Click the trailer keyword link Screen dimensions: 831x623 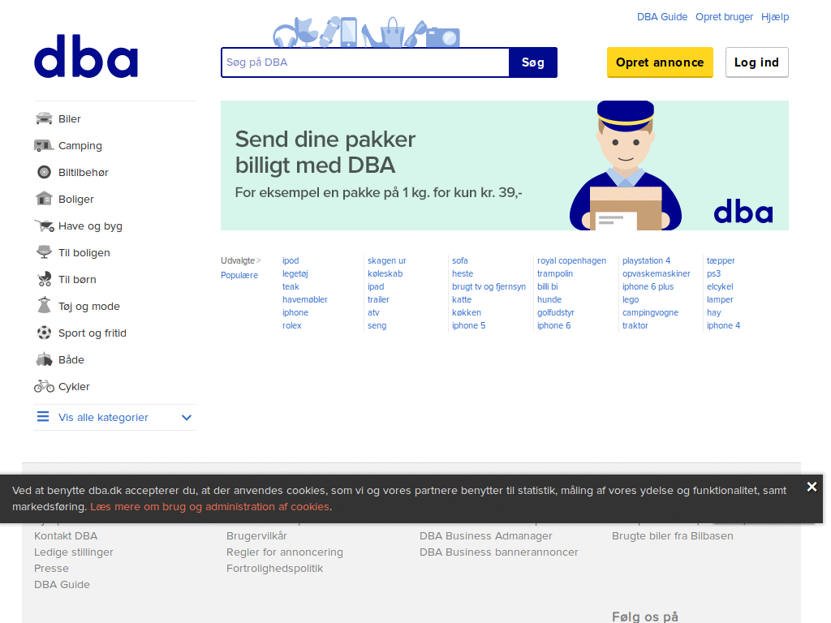click(378, 300)
